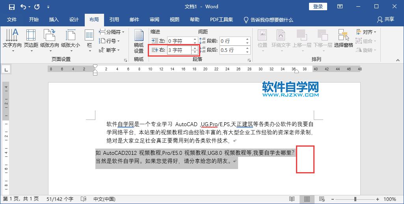Click the 段后 0.5 行 field
Viewport: 404px width, 204px height.
tap(233, 50)
